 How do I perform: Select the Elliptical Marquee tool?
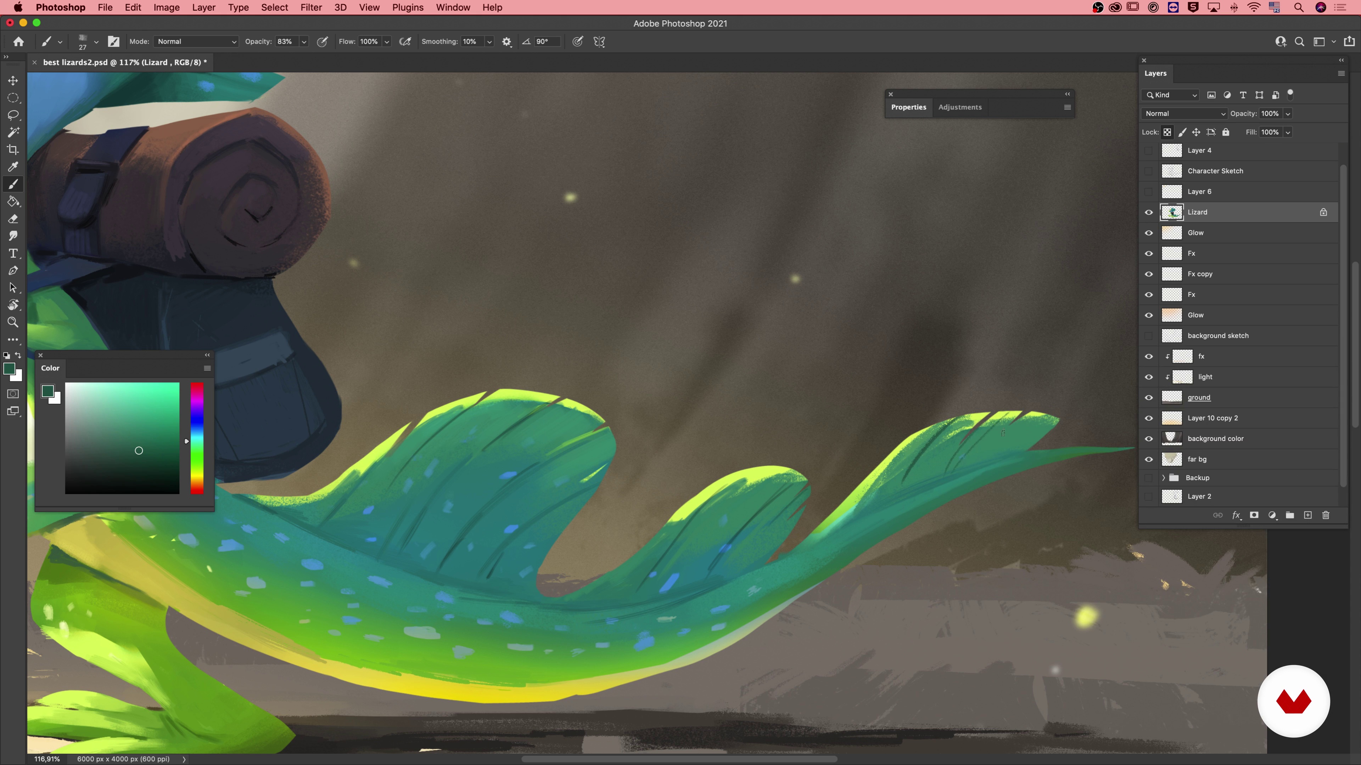(x=13, y=98)
